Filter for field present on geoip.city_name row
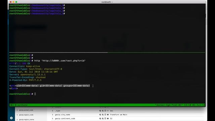Viewport: 215px width, 121px height. pyautogui.click(x=108, y=115)
